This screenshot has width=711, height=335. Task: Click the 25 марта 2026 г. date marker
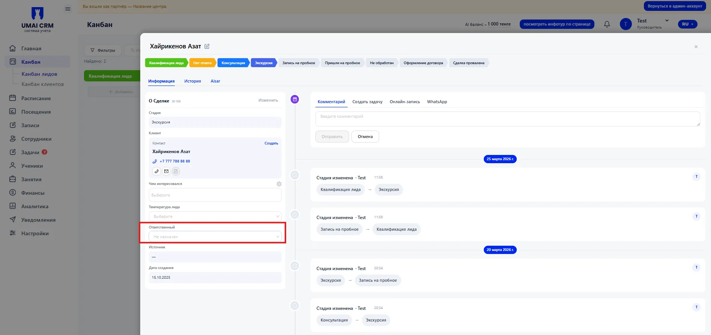click(x=500, y=159)
